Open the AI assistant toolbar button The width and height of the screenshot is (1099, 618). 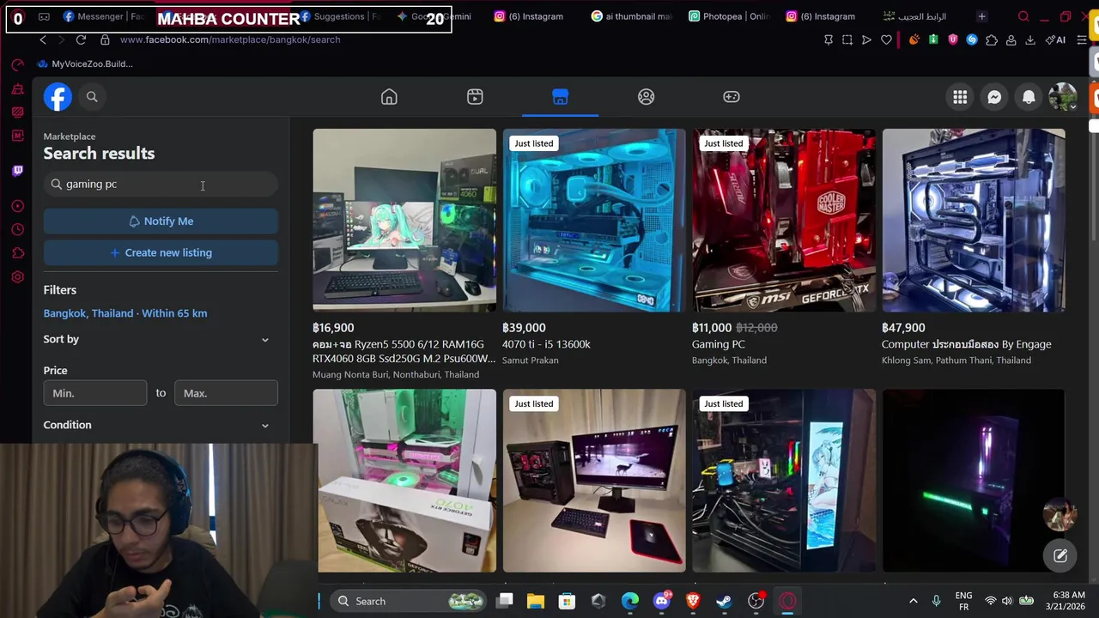tap(1057, 39)
